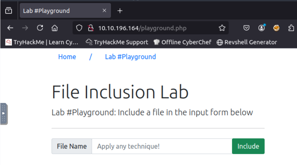Open the Revshell Generator bookmark

click(x=247, y=42)
